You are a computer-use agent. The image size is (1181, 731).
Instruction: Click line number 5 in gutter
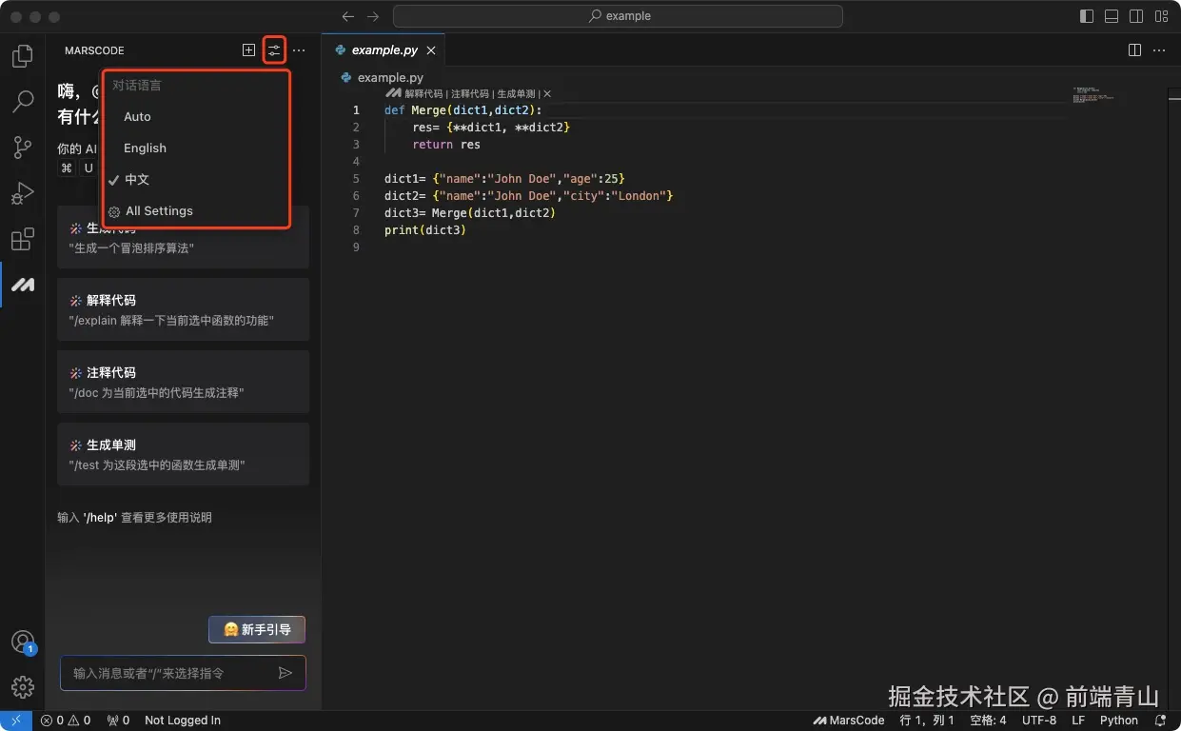(356, 179)
